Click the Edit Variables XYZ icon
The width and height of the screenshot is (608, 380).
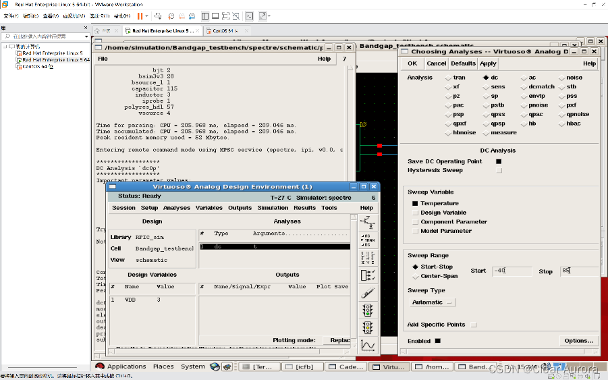[x=367, y=257]
